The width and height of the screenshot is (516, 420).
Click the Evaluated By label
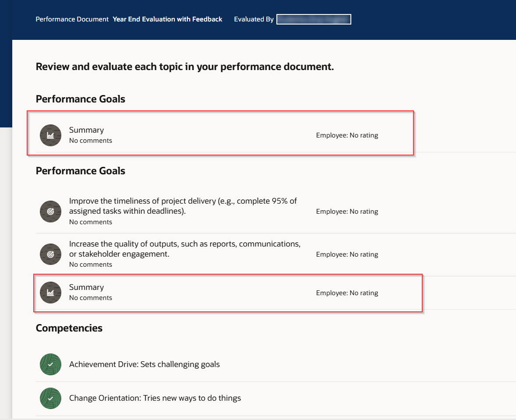254,19
